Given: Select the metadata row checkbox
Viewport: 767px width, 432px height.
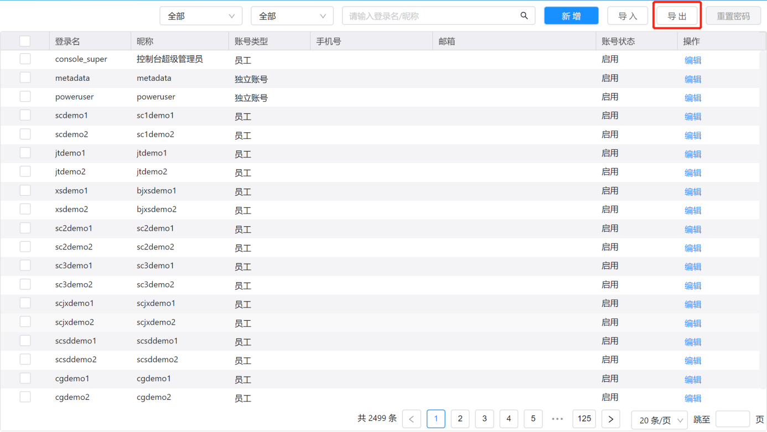Looking at the screenshot, I should pyautogui.click(x=25, y=78).
